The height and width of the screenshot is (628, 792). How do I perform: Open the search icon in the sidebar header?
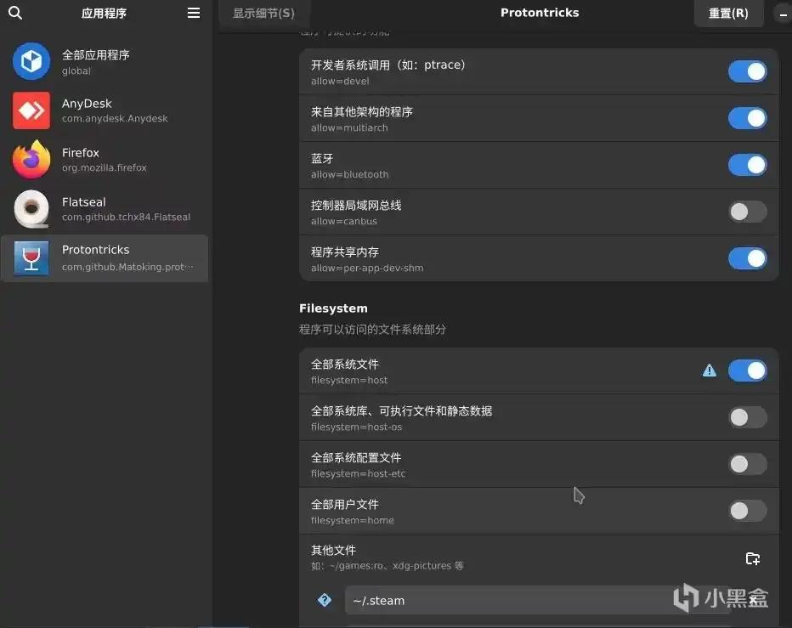(15, 13)
